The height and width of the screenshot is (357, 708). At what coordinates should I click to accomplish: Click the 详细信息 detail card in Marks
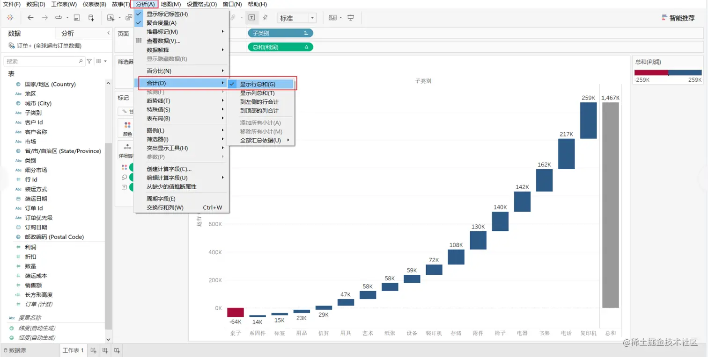click(x=126, y=150)
